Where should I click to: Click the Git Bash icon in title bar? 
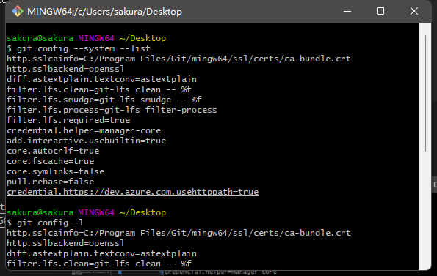click(18, 12)
